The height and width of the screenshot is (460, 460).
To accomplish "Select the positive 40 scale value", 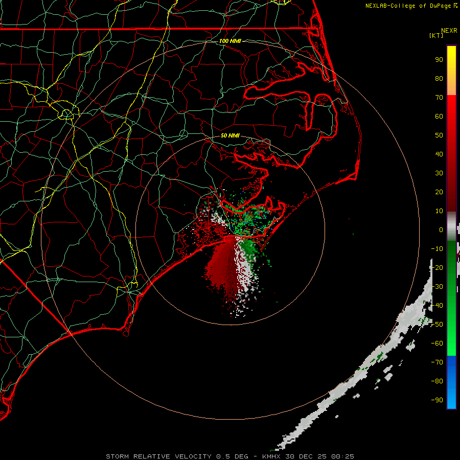I will pos(439,154).
